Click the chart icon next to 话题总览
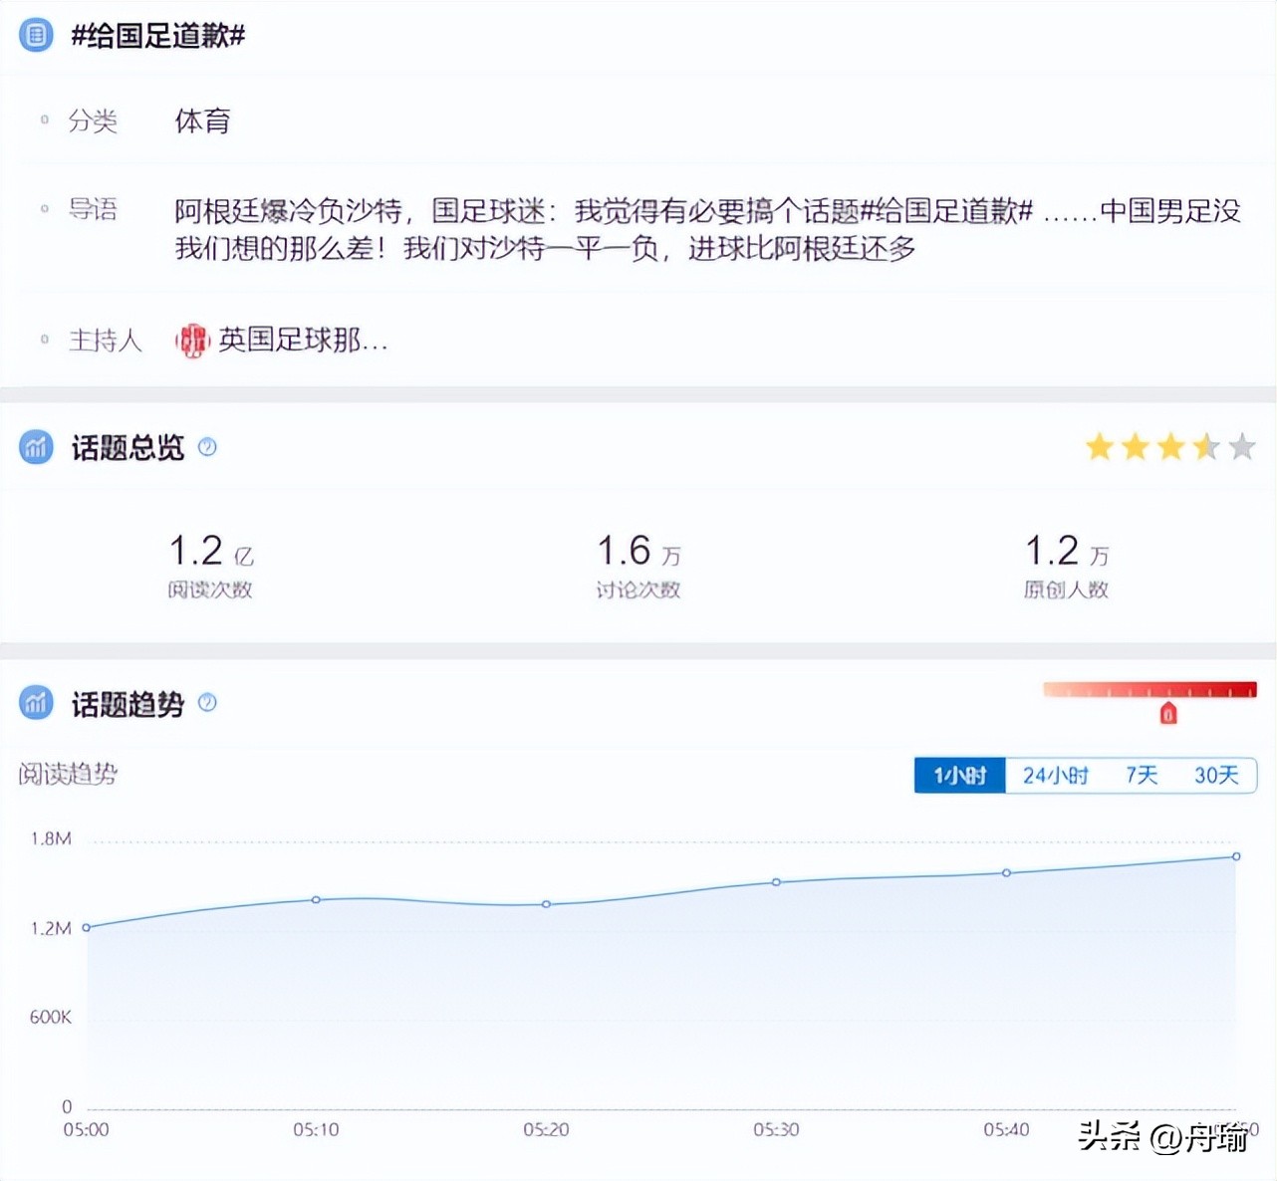 [35, 448]
